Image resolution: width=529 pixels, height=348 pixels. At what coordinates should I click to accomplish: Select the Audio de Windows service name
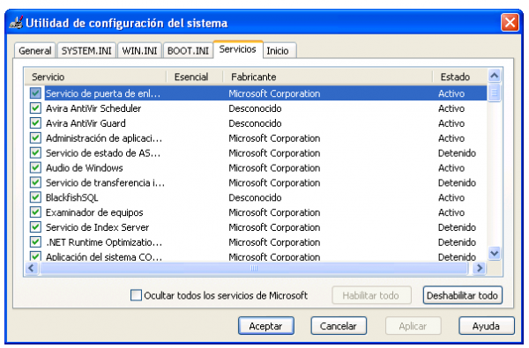[85, 167]
